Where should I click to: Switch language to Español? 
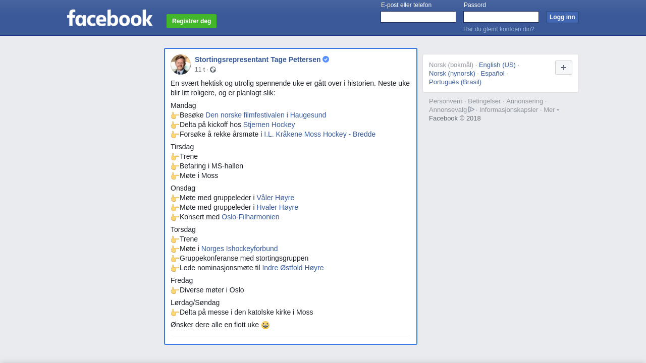(493, 73)
